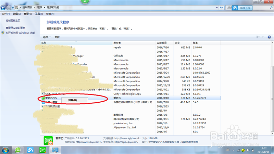
Task: Open 打开或关闭 Windows 功能 link
Action: (x=20, y=33)
